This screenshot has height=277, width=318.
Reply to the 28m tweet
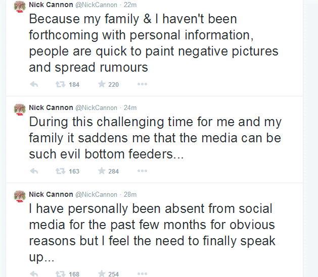[34, 274]
